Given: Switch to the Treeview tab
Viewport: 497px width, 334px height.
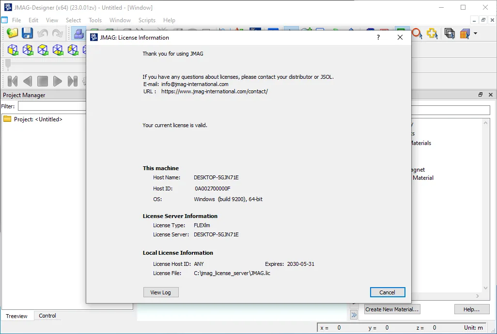Looking at the screenshot, I should click(x=17, y=316).
